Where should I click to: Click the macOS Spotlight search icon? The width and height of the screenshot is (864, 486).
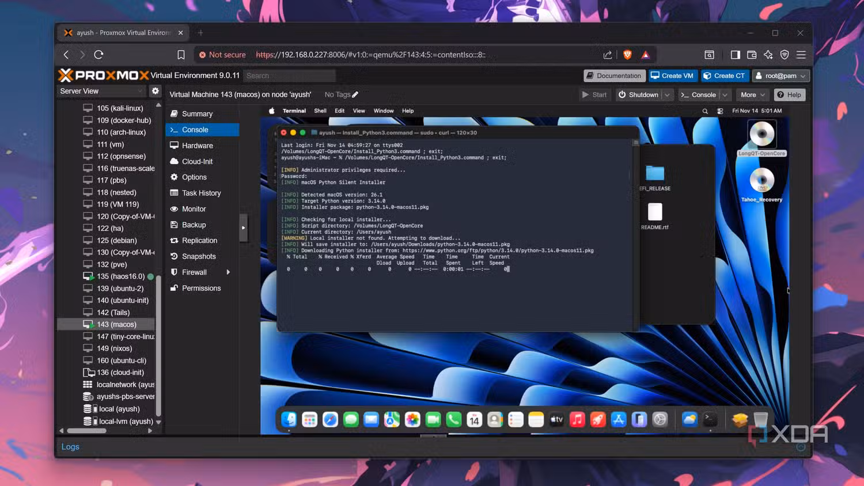point(705,111)
